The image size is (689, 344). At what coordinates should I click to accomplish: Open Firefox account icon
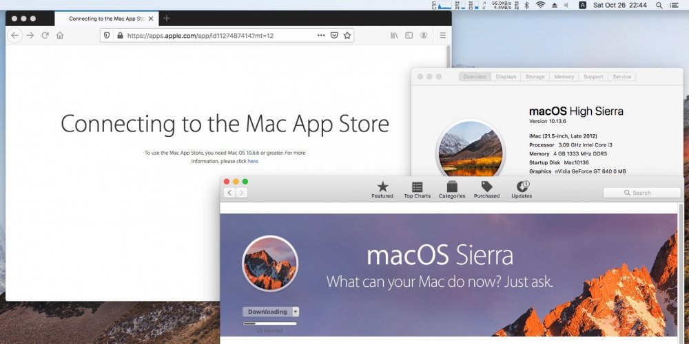pyautogui.click(x=424, y=36)
